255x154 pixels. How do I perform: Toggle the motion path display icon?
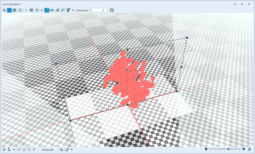(x=47, y=10)
